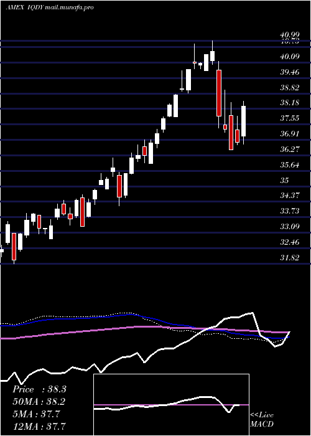Screen dimensions: 311x436
Task: Select the 38.82 price axis label
Action: (x=290, y=88)
